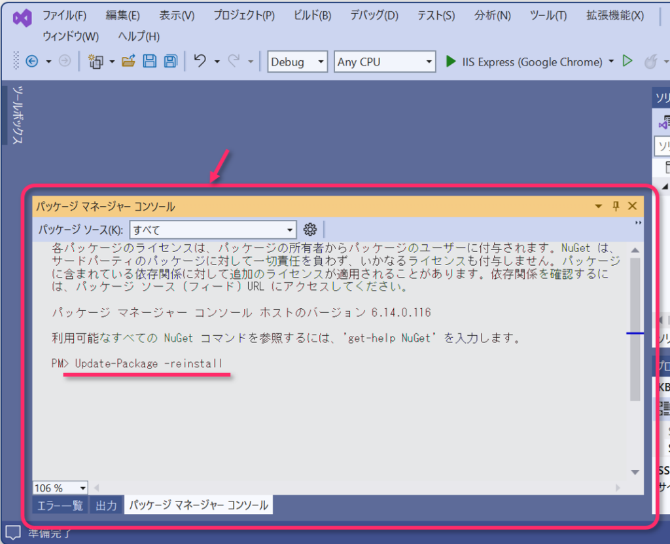Click the undo arrow icon

tap(200, 61)
